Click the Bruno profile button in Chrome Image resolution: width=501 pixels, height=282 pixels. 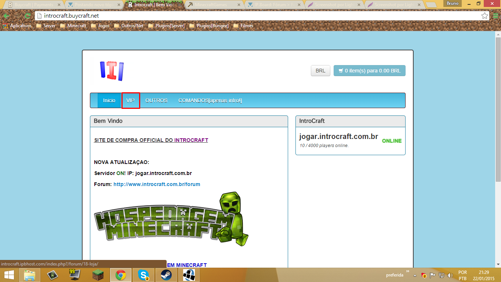click(453, 3)
